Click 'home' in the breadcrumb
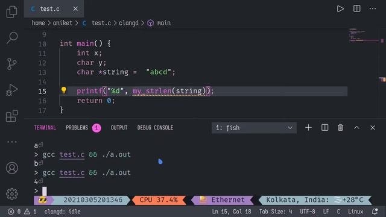This screenshot has height=217, width=386. tap(38, 23)
